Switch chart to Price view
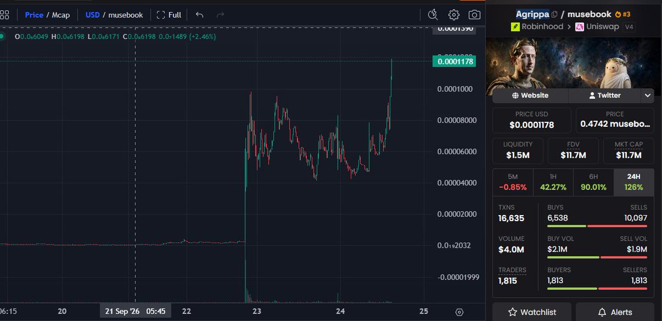The image size is (662, 321). coord(34,15)
